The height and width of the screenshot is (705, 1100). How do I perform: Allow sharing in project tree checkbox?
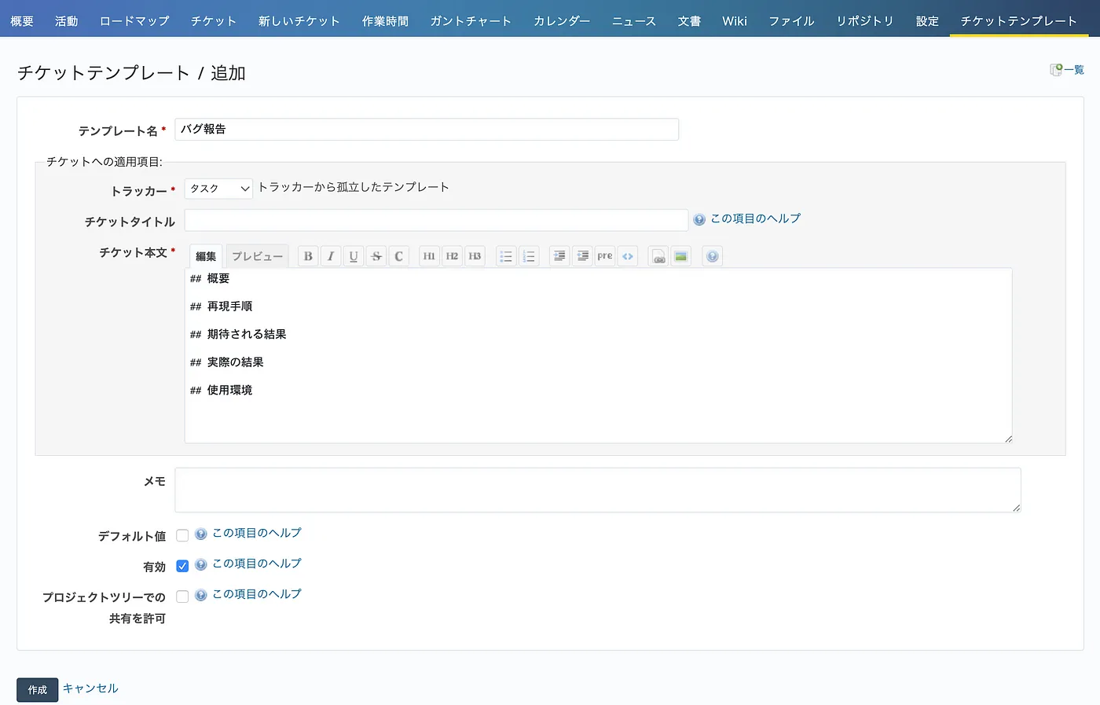[x=182, y=597]
